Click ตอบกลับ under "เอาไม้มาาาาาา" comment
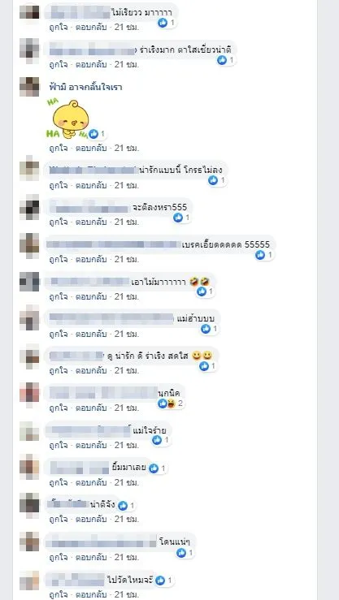The image size is (339, 600). (91, 296)
